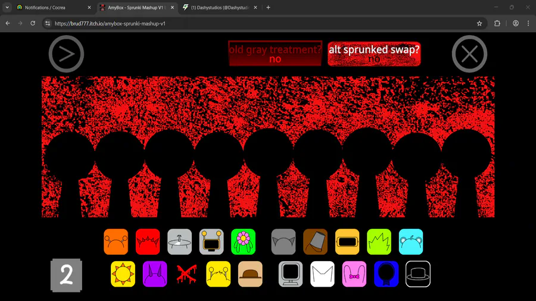
Task: Select the green flower character icon
Action: click(x=243, y=242)
